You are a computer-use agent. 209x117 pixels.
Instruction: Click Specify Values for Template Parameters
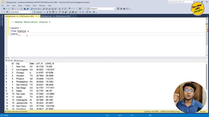(x=94, y=12)
